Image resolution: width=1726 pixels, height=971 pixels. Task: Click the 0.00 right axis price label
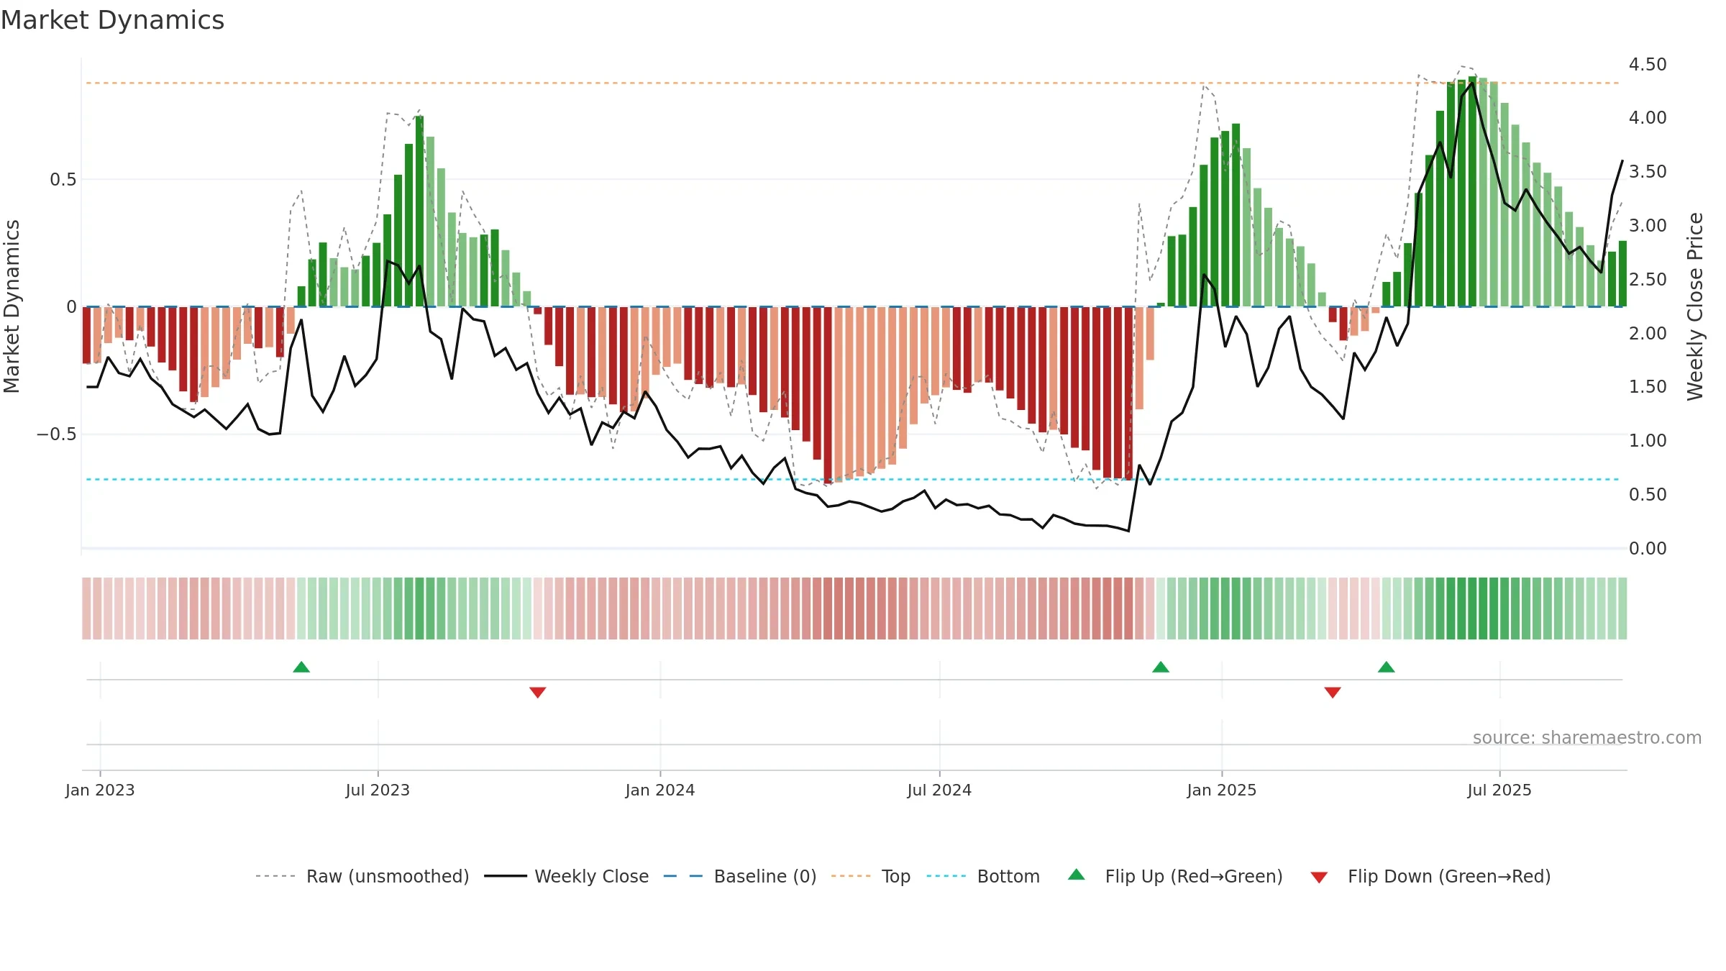1648,549
